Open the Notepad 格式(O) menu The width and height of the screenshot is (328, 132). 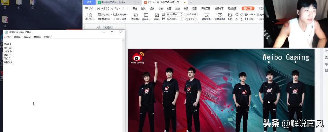click(x=27, y=37)
